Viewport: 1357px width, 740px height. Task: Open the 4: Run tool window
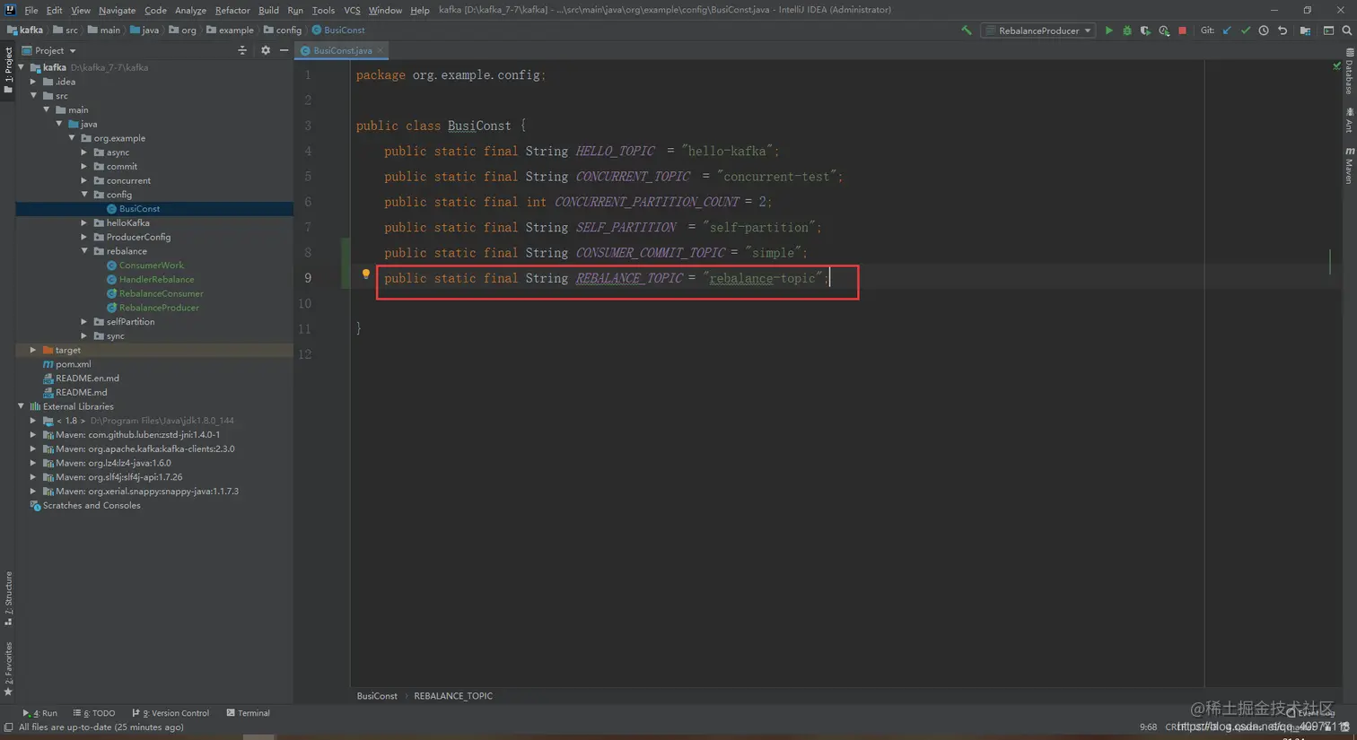coord(39,713)
